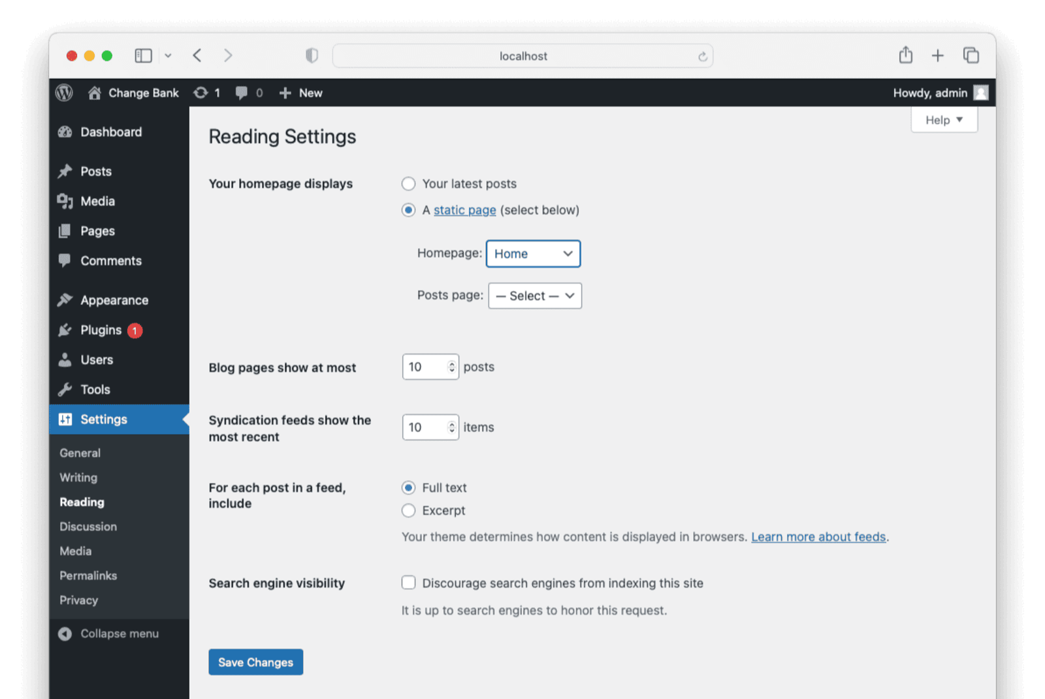1045x699 pixels.
Task: Enable discourage search engines from indexing
Action: (408, 582)
